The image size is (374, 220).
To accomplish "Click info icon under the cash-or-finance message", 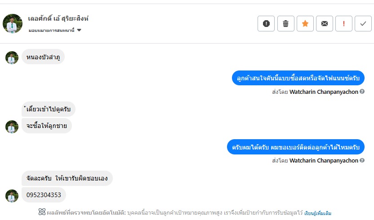I will (362, 92).
